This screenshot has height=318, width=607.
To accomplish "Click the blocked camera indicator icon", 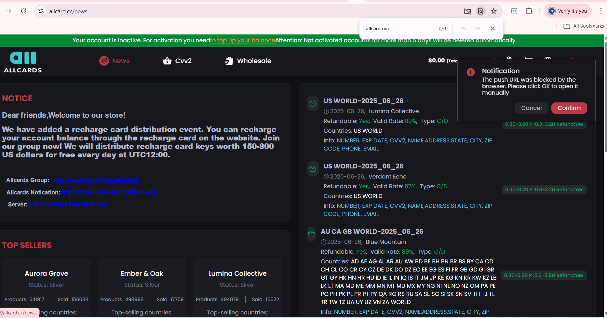I will [467, 11].
